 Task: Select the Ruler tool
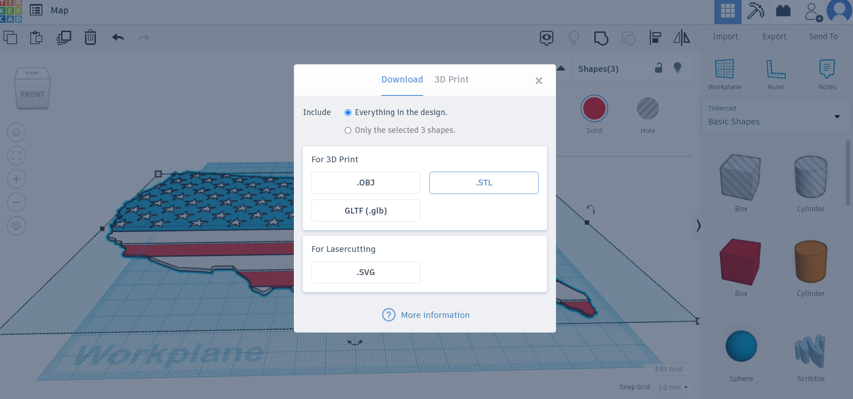pos(776,74)
